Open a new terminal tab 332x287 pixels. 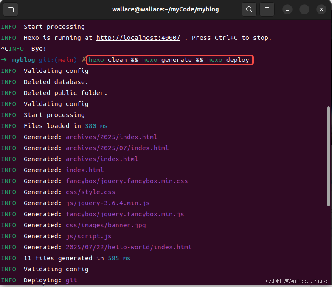point(11,9)
